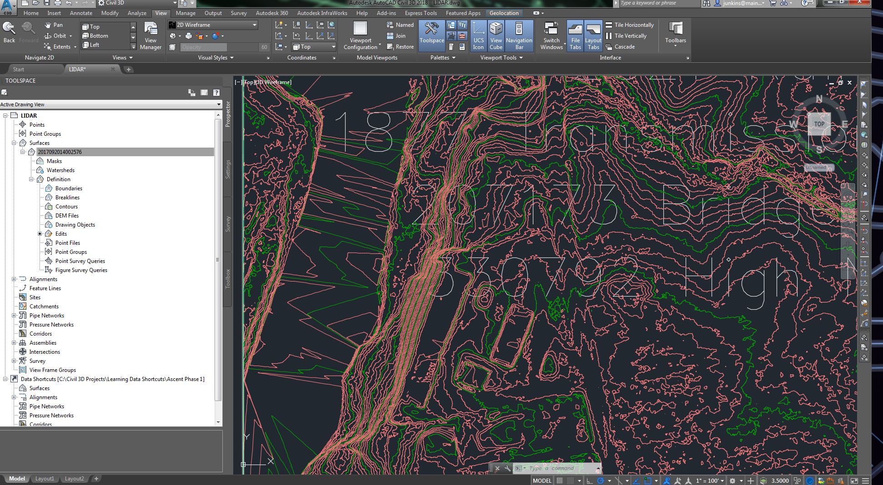Toggle the Navigation Bar
Image resolution: width=883 pixels, height=485 pixels.
(x=519, y=35)
